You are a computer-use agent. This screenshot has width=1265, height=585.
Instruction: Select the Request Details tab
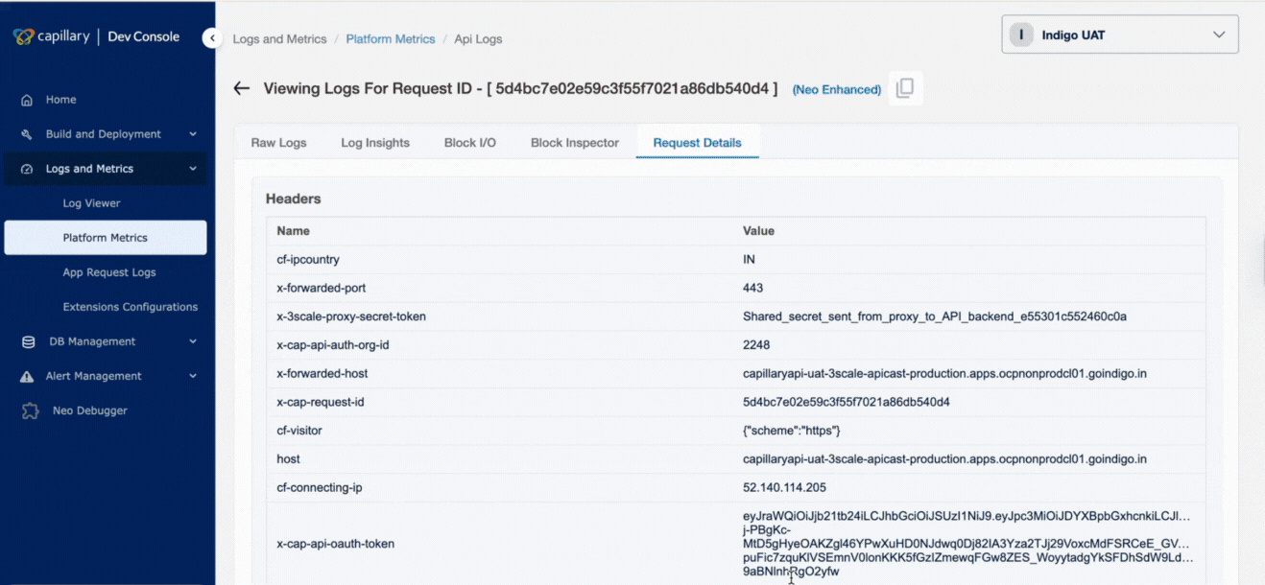[x=698, y=143]
